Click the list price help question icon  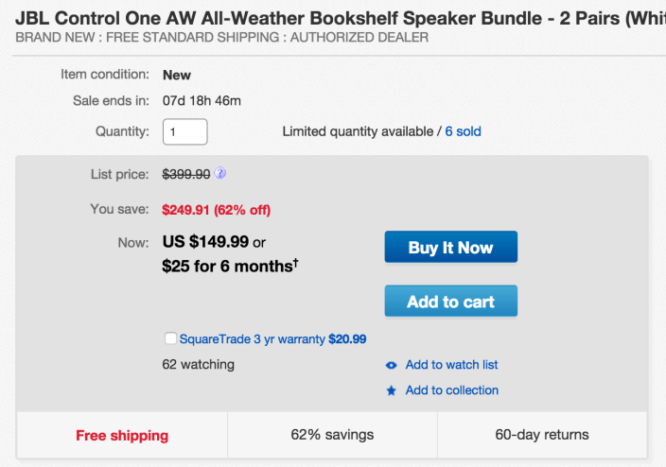[x=220, y=174]
